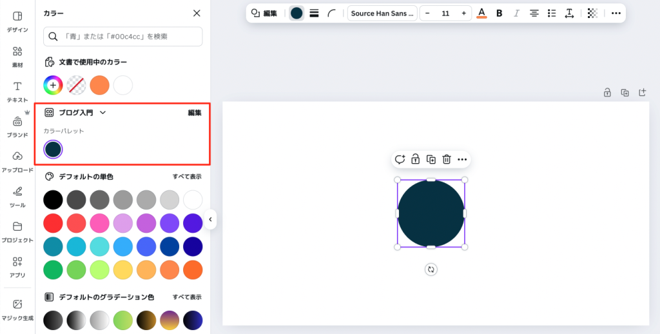
Task: Open the border style lines icon
Action: 315,13
